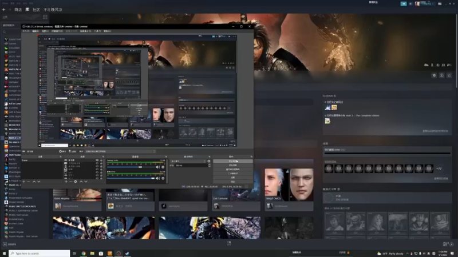Toggle visibility eye of the third source
This screenshot has width=458, height=257.
pos(97,166)
